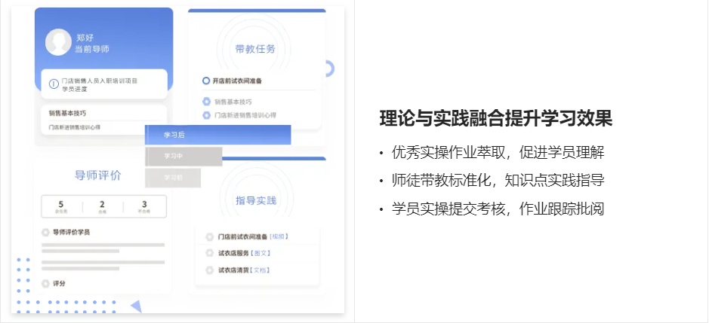
Task: Click the 门店前试衣间准备 list item text
Action: click(x=242, y=237)
